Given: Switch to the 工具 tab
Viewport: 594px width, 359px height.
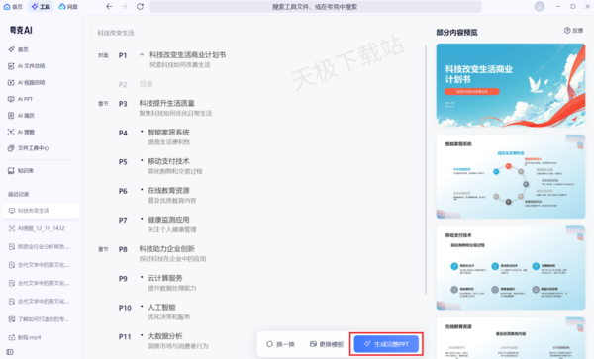Looking at the screenshot, I should [x=41, y=7].
